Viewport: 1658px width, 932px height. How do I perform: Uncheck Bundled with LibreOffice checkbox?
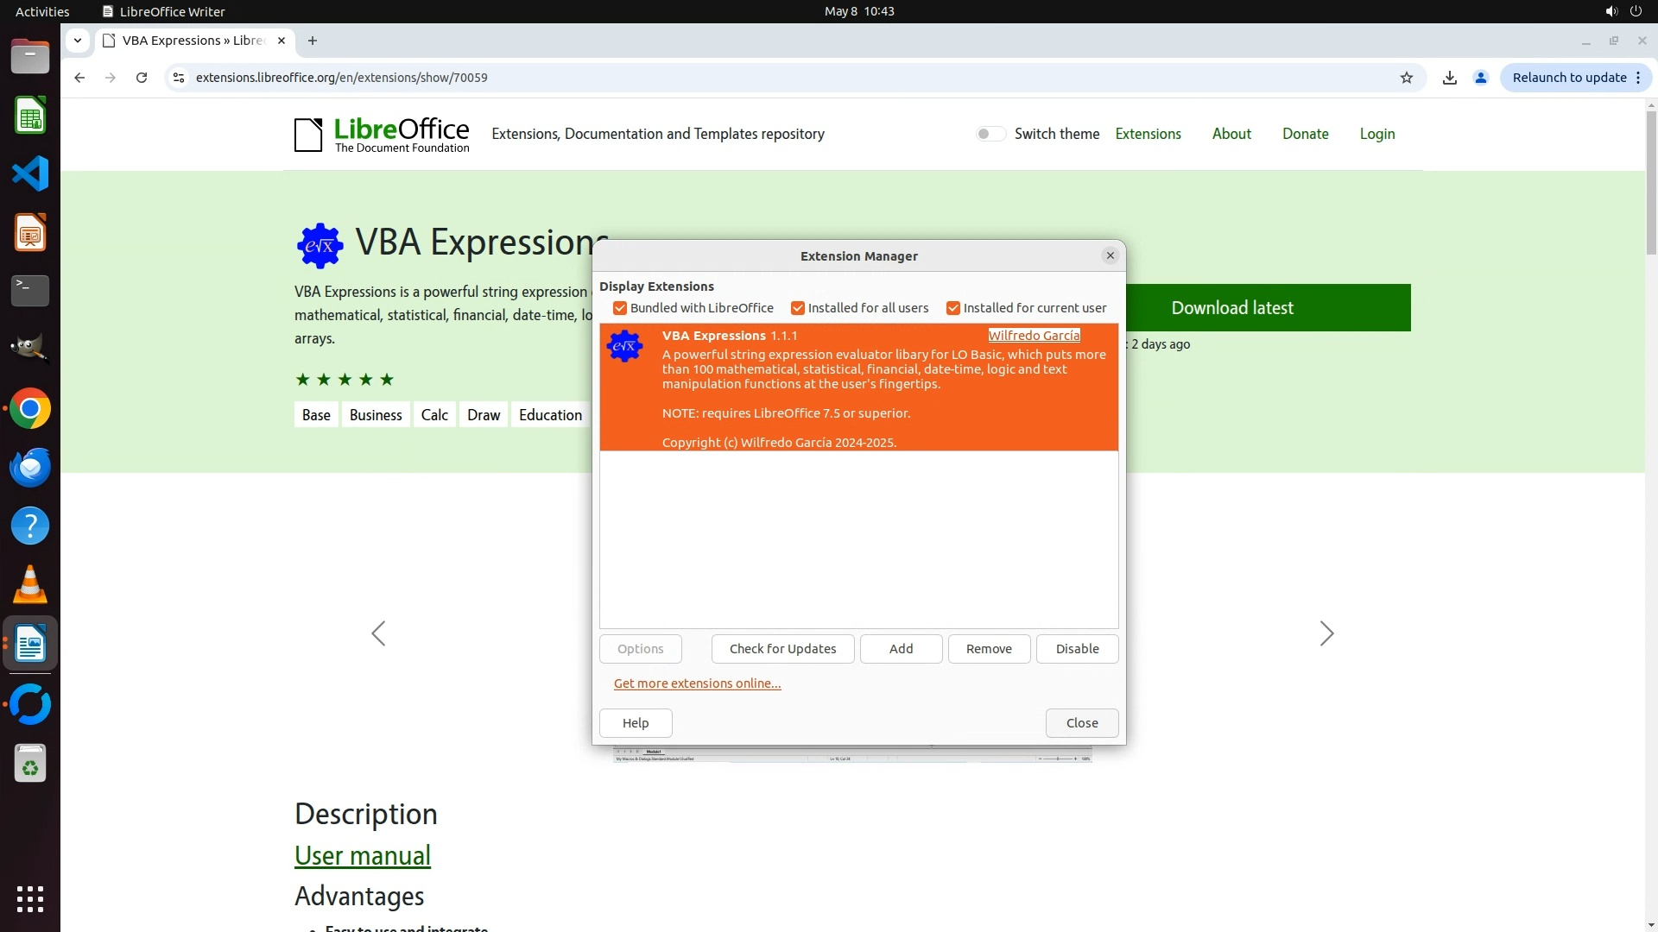620,308
